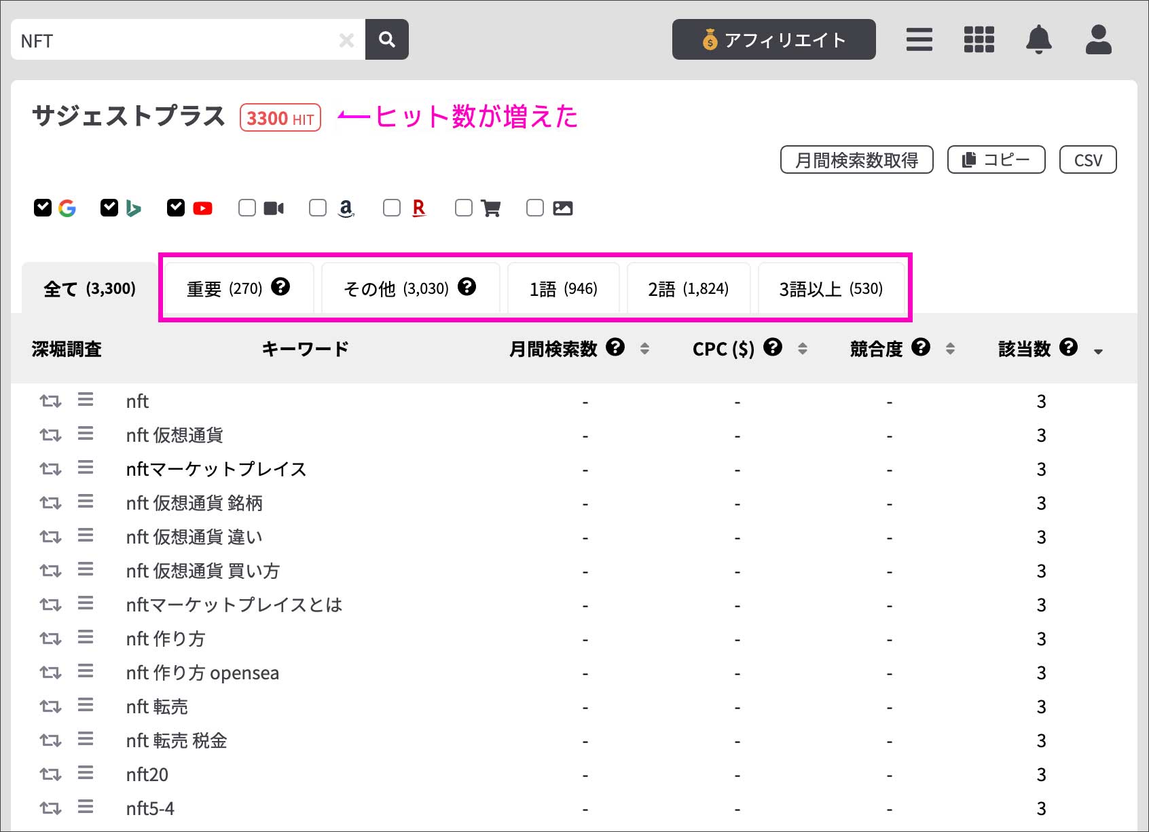Viewport: 1149px width, 832px height.
Task: Click list icon beside 'nft 作り方'
Action: [x=86, y=637]
